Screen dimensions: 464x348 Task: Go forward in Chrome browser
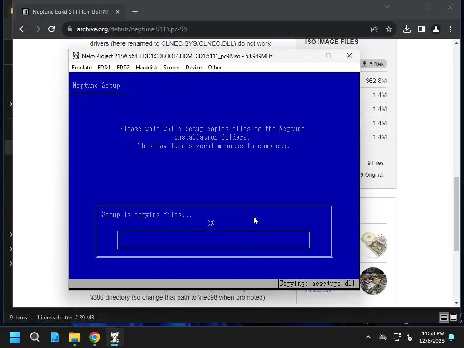click(37, 29)
